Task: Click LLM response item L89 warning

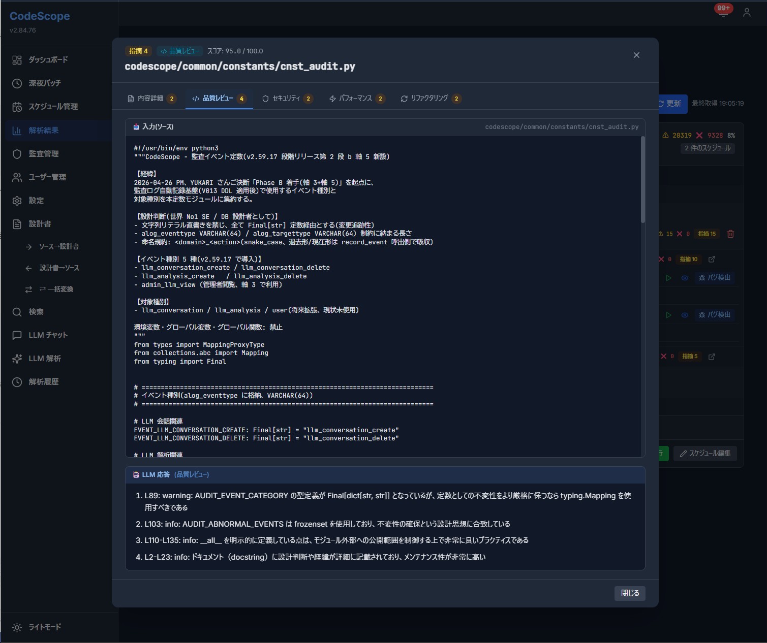Action: point(388,502)
